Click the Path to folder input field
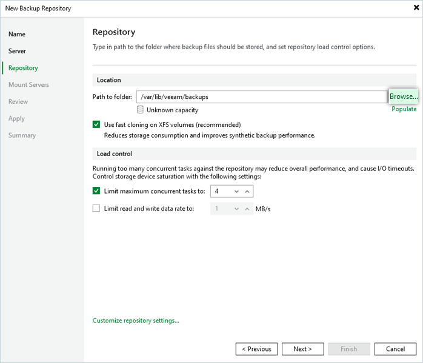The height and width of the screenshot is (363, 423). [x=261, y=97]
